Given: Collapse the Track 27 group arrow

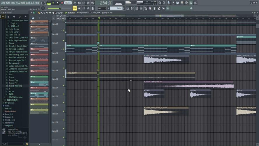Looking at the screenshot, I should [61, 49].
